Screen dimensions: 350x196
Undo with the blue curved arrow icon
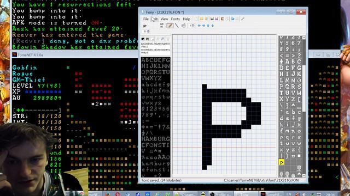click(x=233, y=19)
